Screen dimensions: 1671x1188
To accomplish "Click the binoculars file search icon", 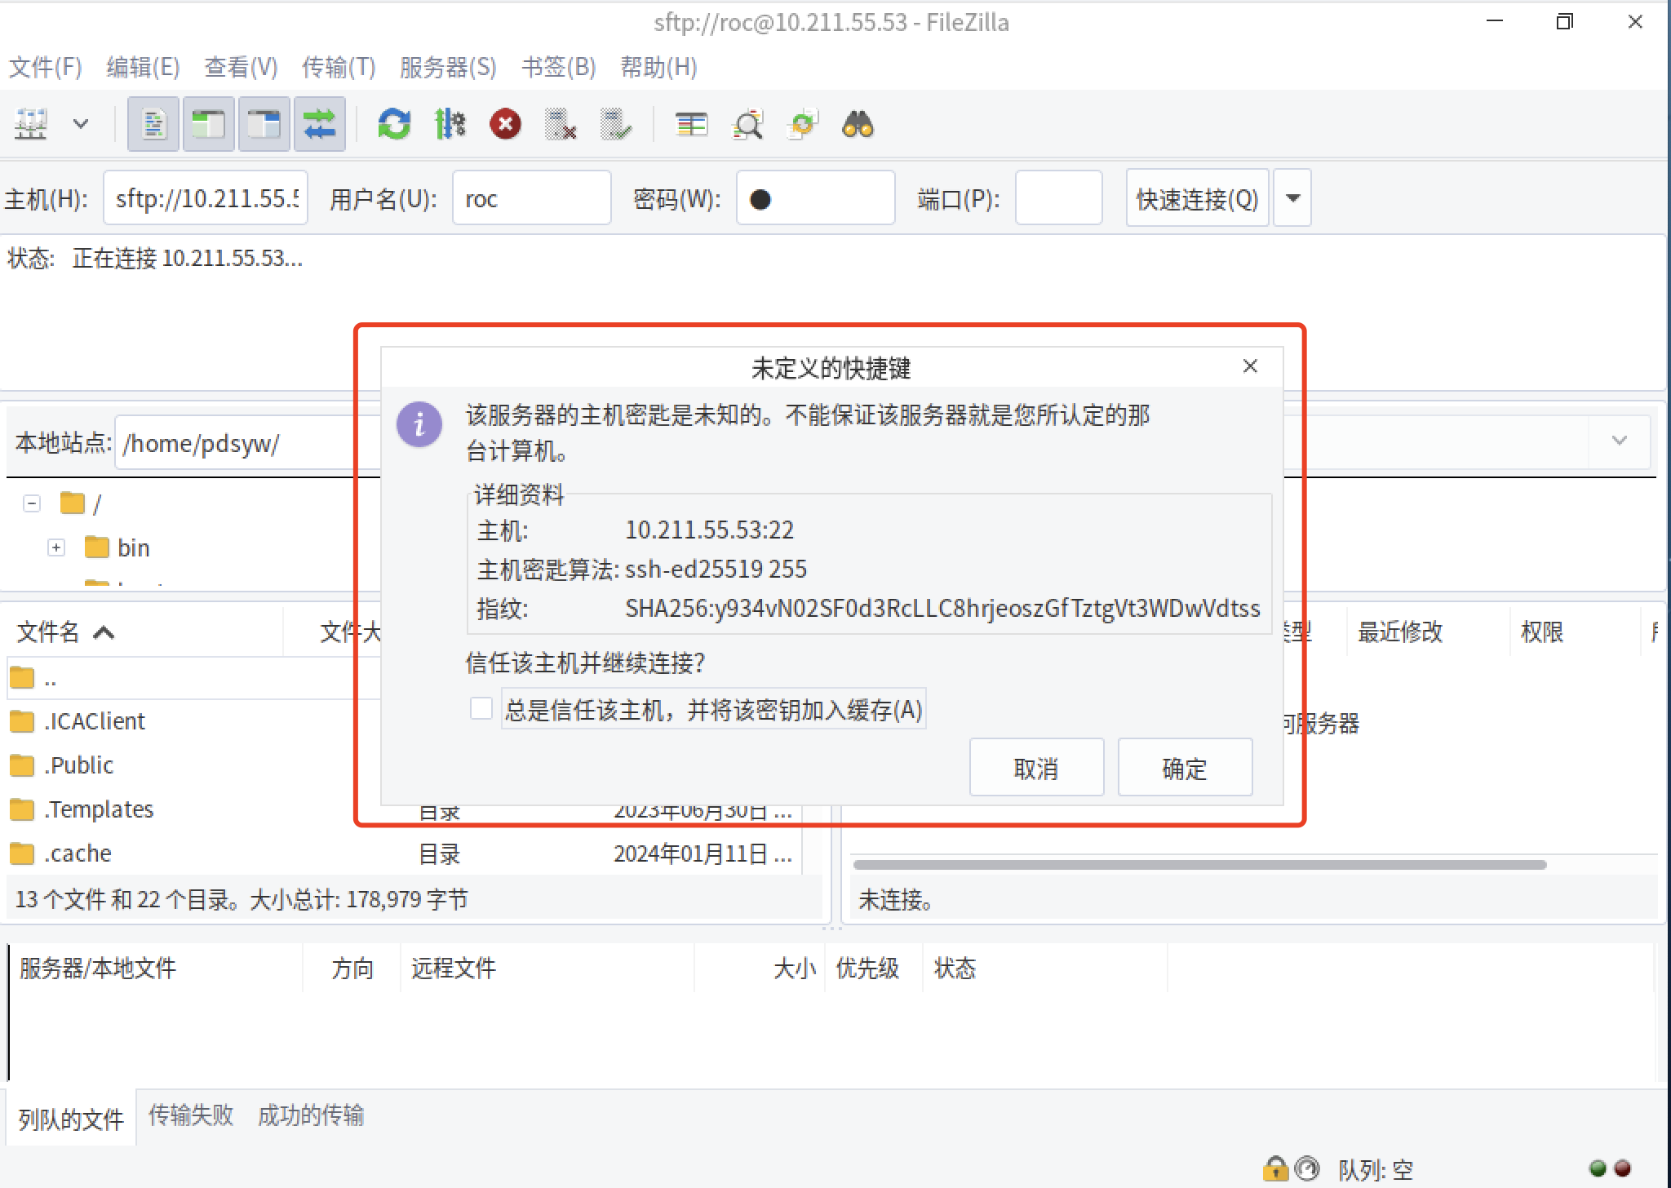I will 858,125.
